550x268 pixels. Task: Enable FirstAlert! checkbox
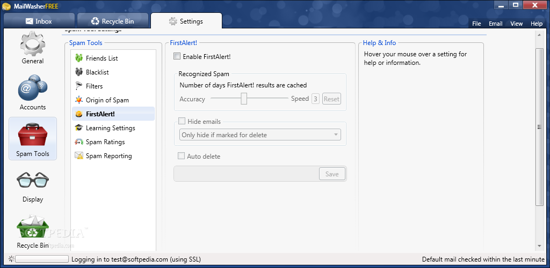(177, 56)
